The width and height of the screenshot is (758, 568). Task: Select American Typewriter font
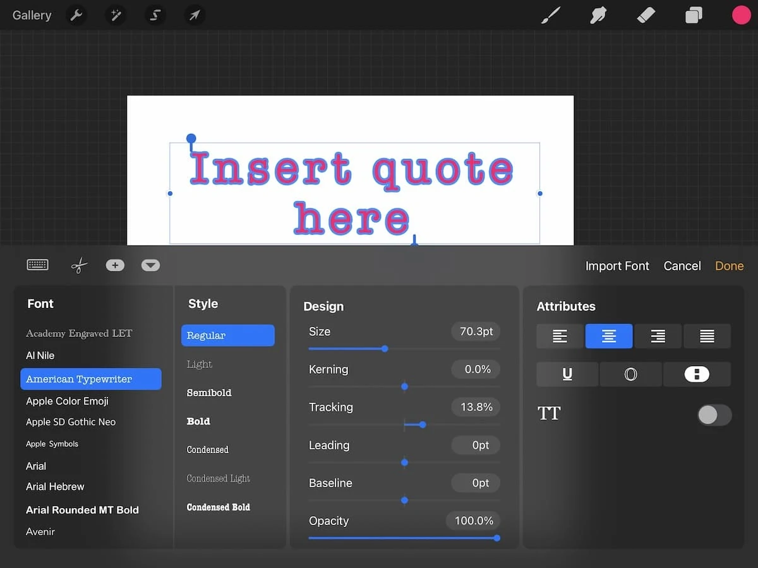pyautogui.click(x=91, y=379)
